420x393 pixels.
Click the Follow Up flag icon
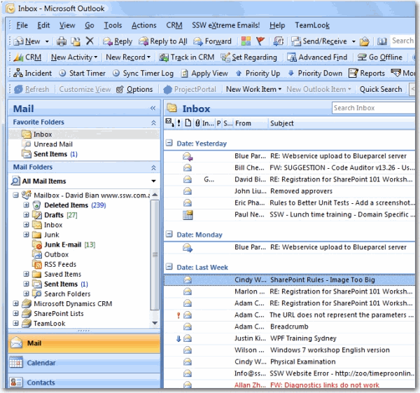tap(260, 41)
